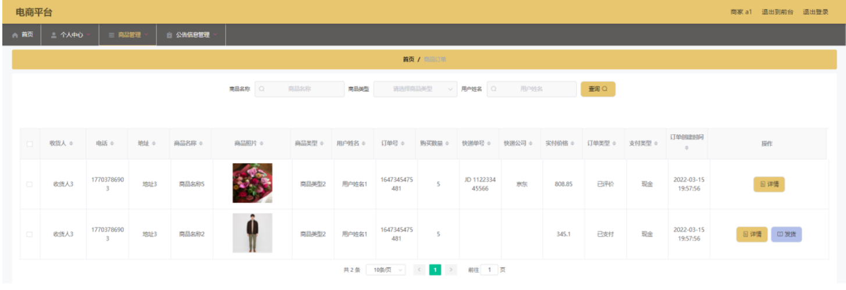Select page number 1 in pagination
Screen dimensions: 846x290
pyautogui.click(x=435, y=270)
